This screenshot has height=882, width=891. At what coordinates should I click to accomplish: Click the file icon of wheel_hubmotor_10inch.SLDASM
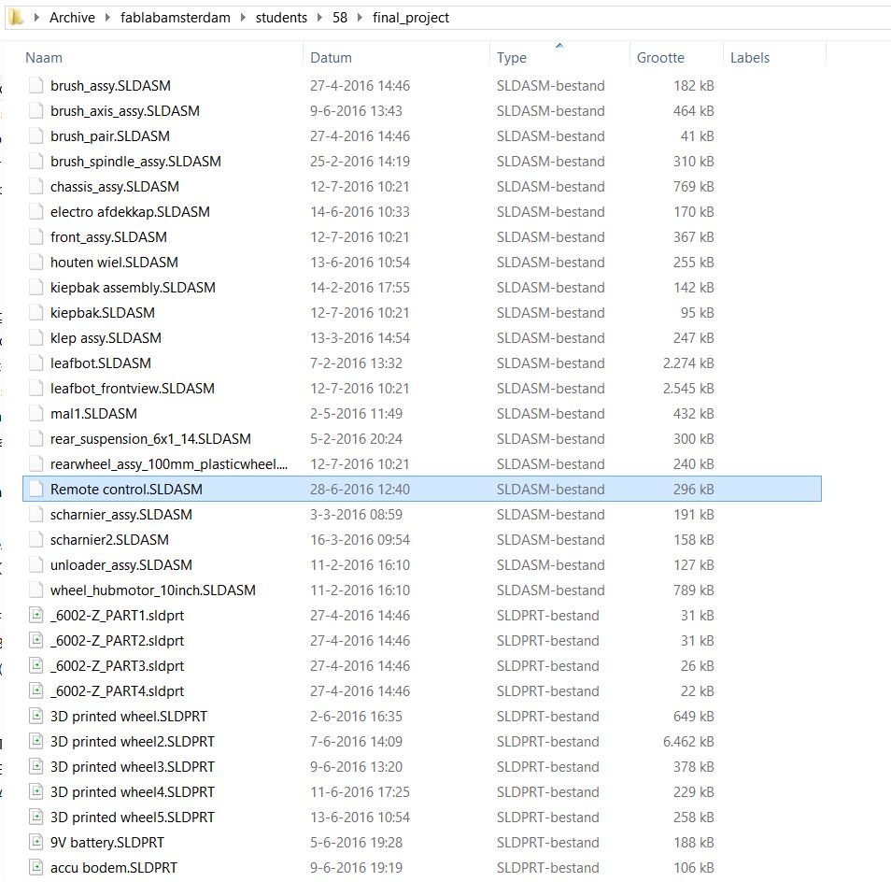[x=35, y=590]
